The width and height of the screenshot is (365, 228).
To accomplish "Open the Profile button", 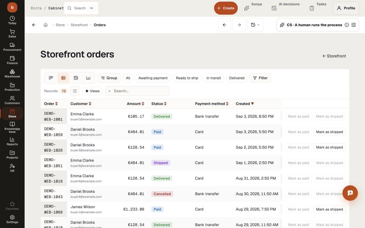I will [x=346, y=8].
